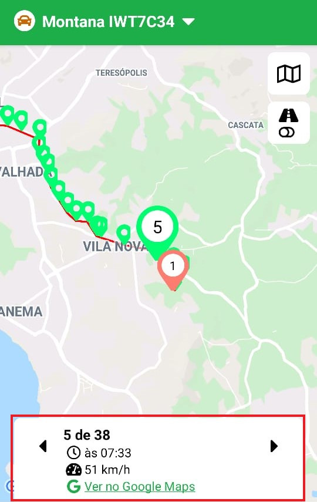317x502 pixels.
Task: Tap the speedometer speed icon
Action: pos(73,470)
